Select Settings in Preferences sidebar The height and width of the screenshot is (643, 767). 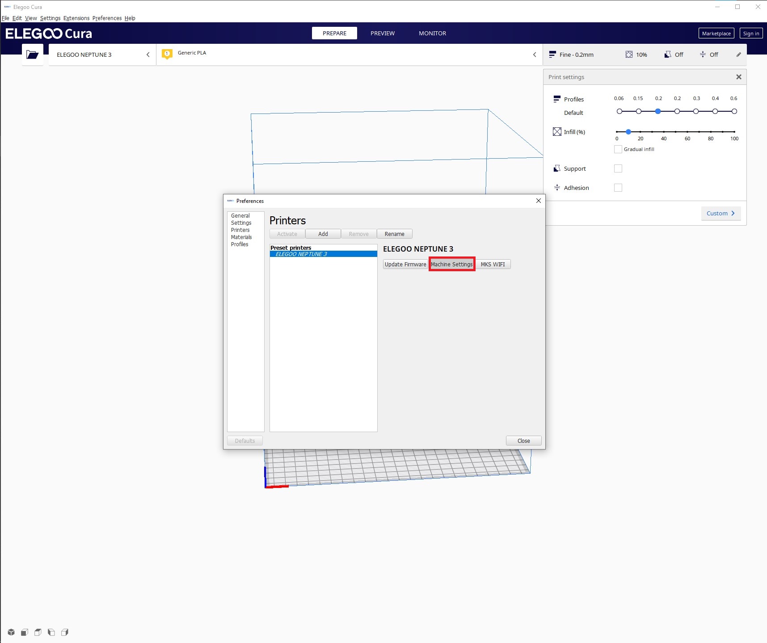pyautogui.click(x=241, y=223)
